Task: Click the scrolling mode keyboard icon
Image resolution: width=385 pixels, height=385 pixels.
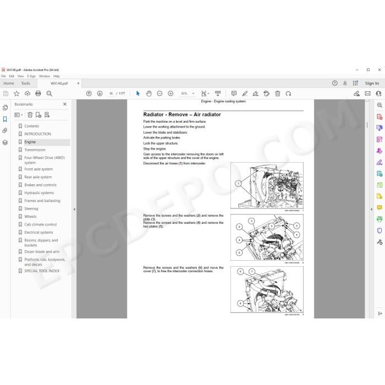Action: [x=218, y=94]
